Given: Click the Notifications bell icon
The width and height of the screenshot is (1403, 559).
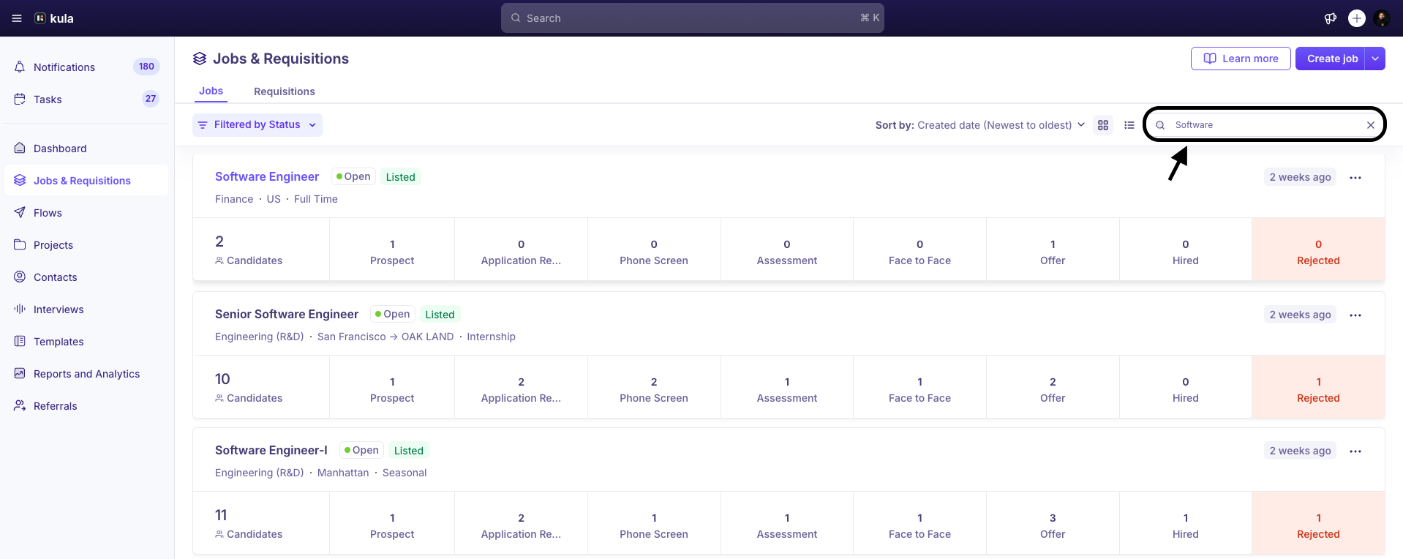Looking at the screenshot, I should (20, 67).
